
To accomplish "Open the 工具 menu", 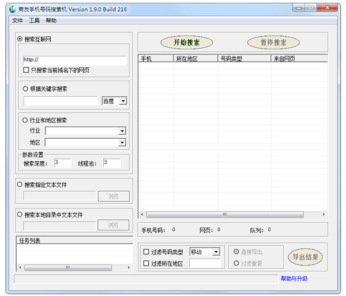I will [x=35, y=21].
